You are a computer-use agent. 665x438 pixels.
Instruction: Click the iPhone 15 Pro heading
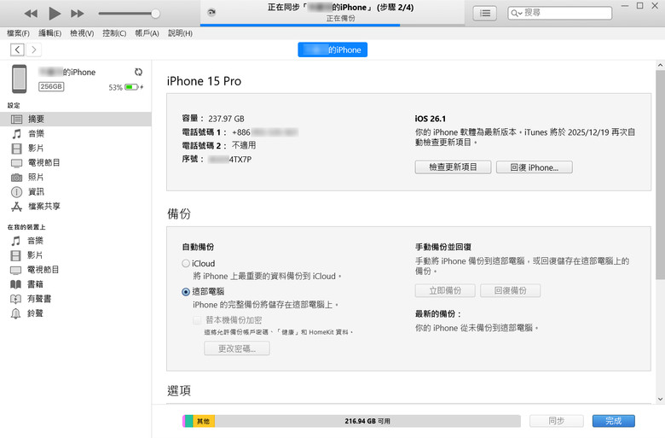click(x=204, y=81)
